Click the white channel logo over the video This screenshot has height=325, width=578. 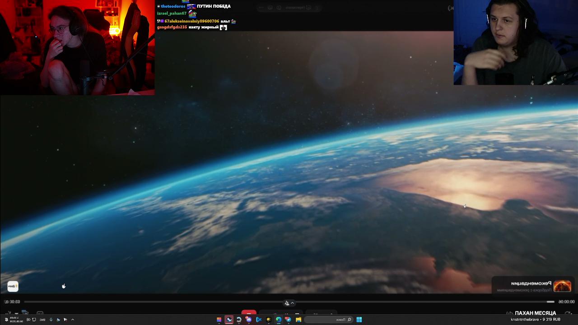[x=13, y=286]
